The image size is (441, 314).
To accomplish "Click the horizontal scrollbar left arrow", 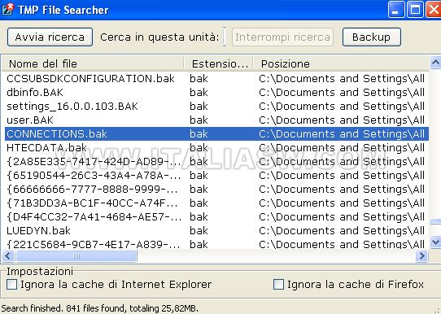I will pyautogui.click(x=8, y=255).
